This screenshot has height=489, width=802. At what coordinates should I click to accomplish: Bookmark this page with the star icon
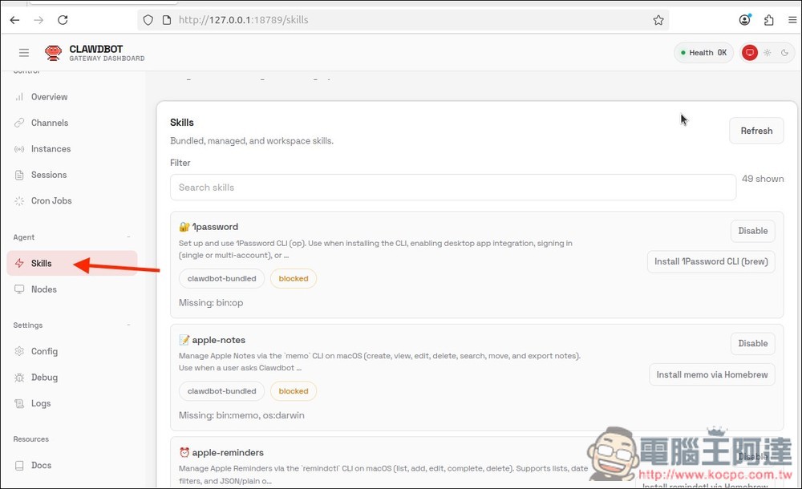pos(658,20)
